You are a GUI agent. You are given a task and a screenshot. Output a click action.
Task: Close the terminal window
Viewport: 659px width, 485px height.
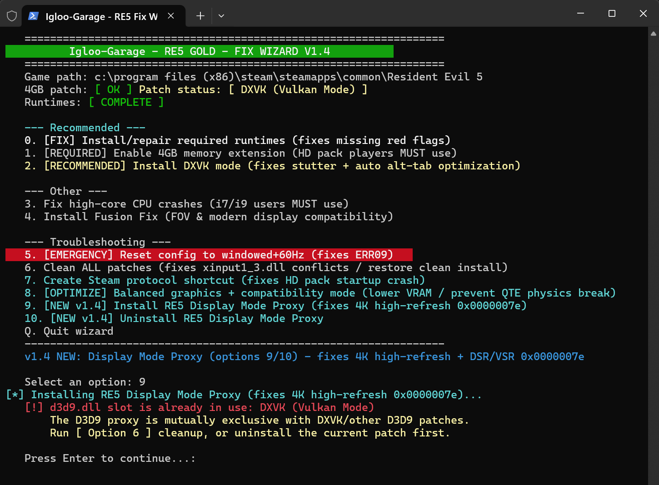(643, 14)
